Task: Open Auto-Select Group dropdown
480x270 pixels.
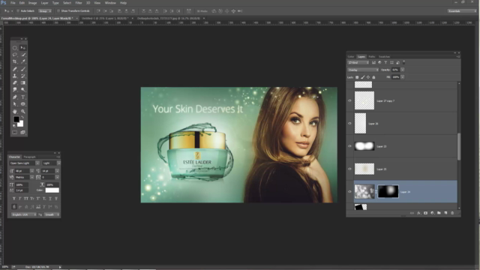Action: (45, 11)
